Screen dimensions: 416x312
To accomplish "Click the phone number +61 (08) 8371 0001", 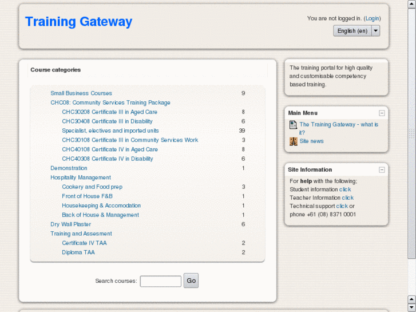I will [x=331, y=215].
